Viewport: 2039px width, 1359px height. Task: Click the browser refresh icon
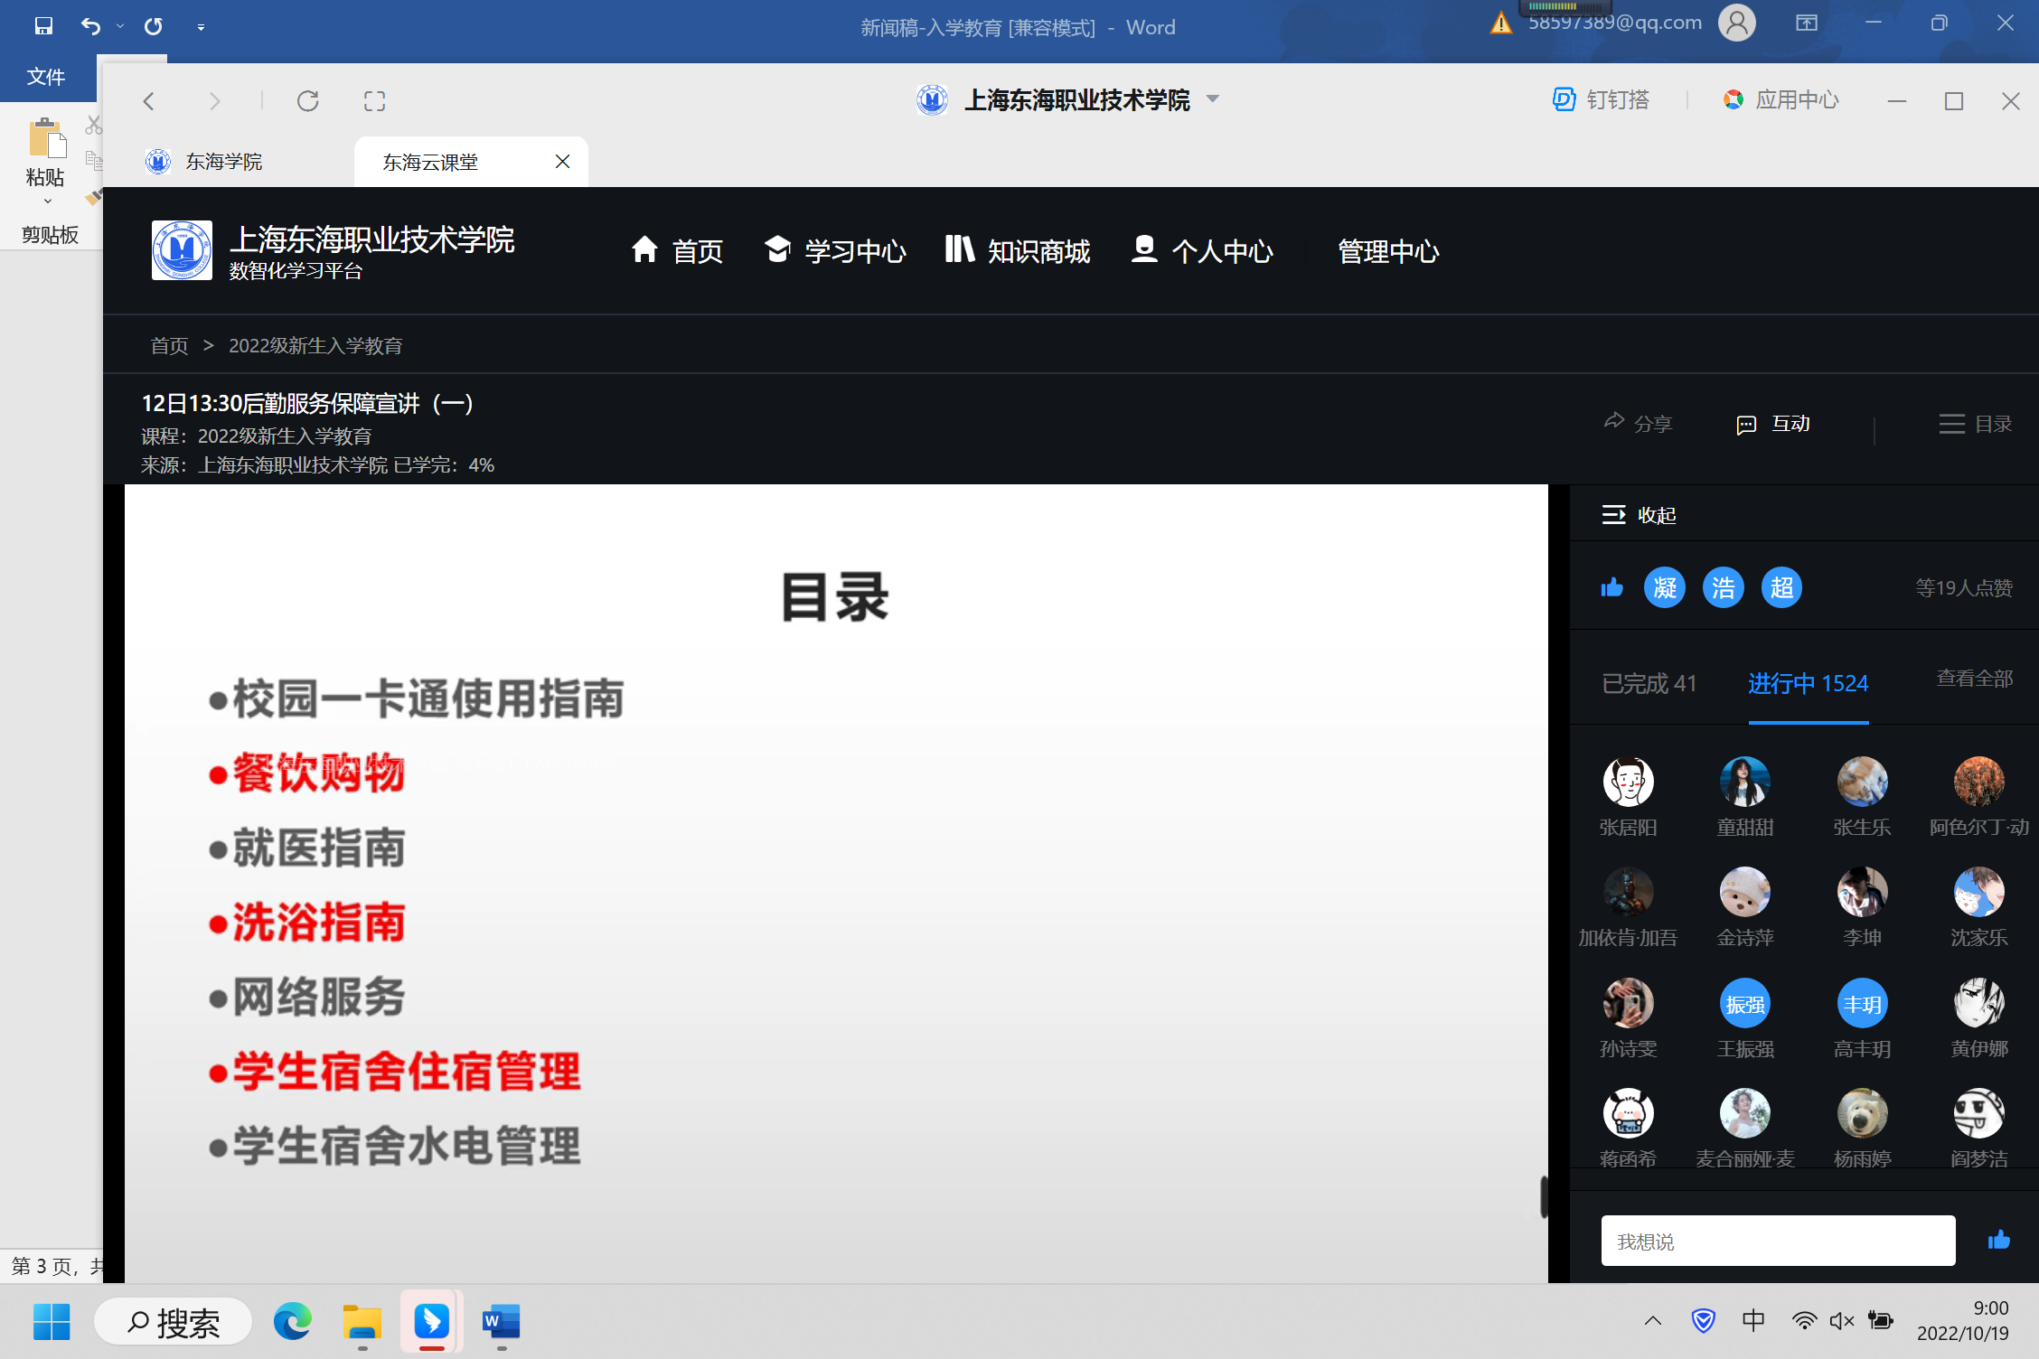click(307, 101)
